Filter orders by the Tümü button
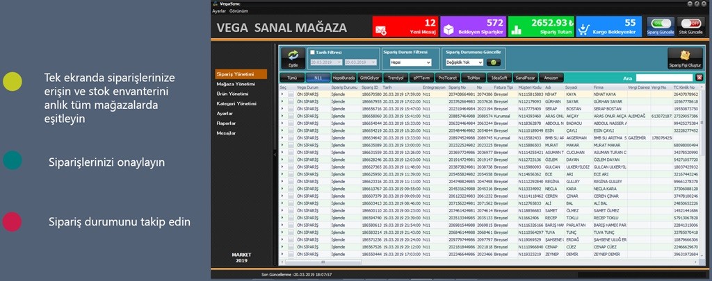 tap(292, 78)
